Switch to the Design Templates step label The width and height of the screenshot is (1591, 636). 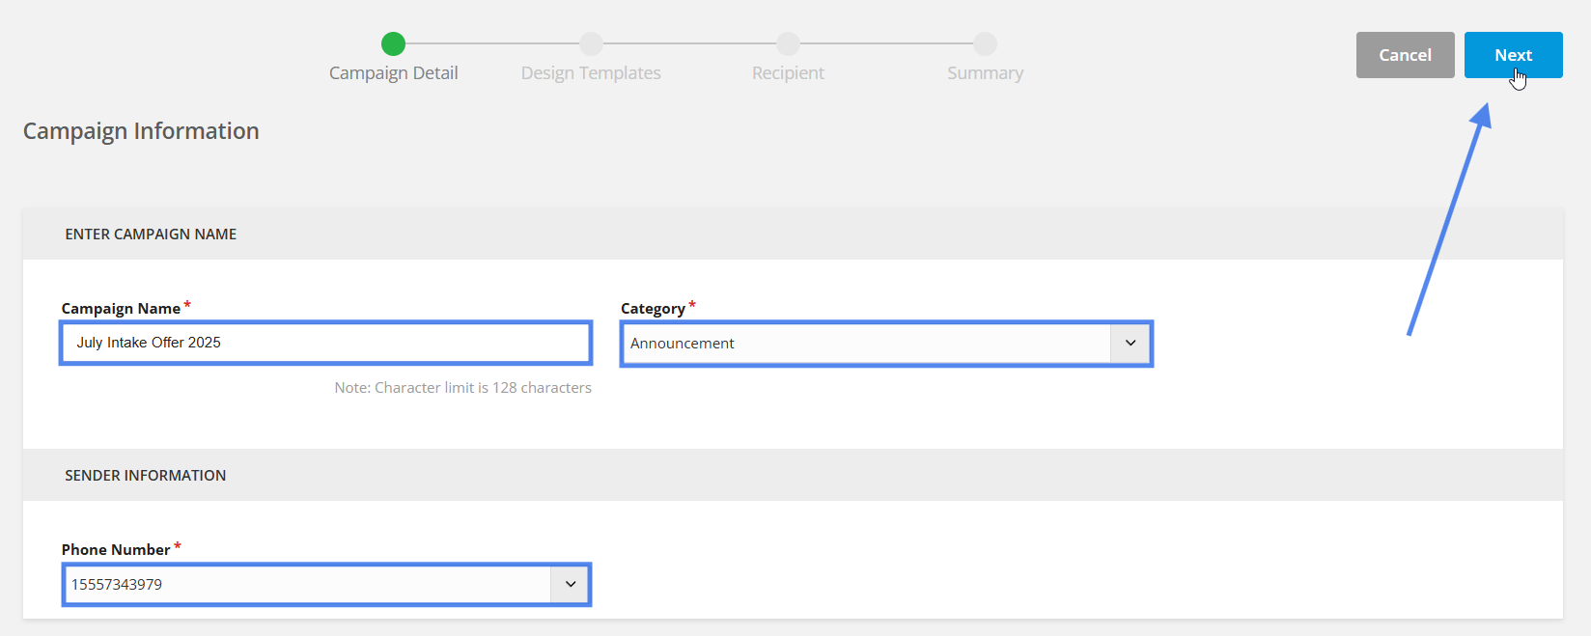[591, 73]
